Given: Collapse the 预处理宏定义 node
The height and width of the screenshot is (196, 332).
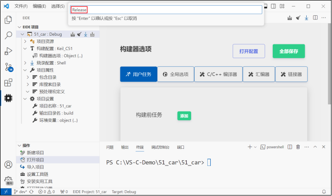Looking at the screenshot, I should tap(28, 92).
